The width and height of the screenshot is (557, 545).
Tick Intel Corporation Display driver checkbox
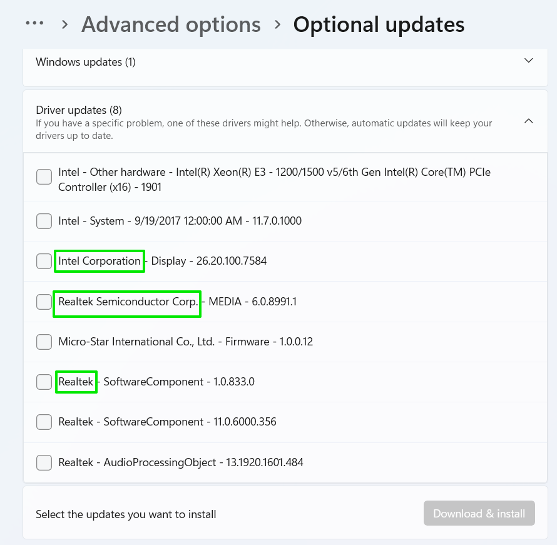pos(44,261)
